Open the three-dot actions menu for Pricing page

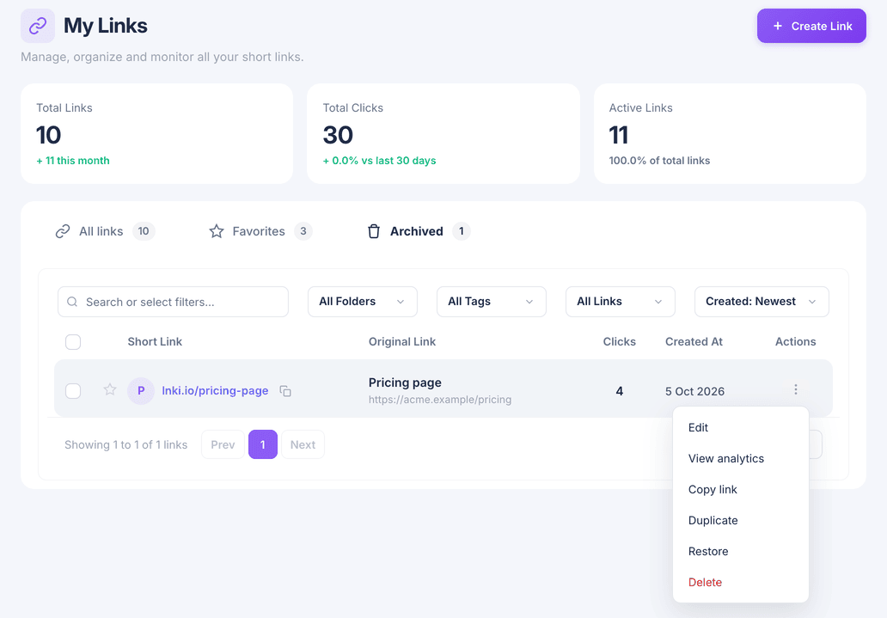[795, 389]
